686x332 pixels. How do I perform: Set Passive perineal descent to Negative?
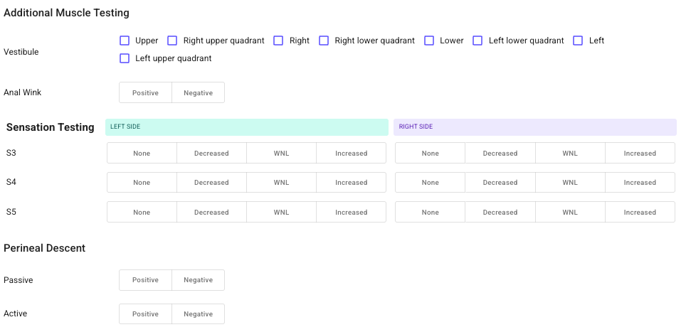click(x=198, y=280)
